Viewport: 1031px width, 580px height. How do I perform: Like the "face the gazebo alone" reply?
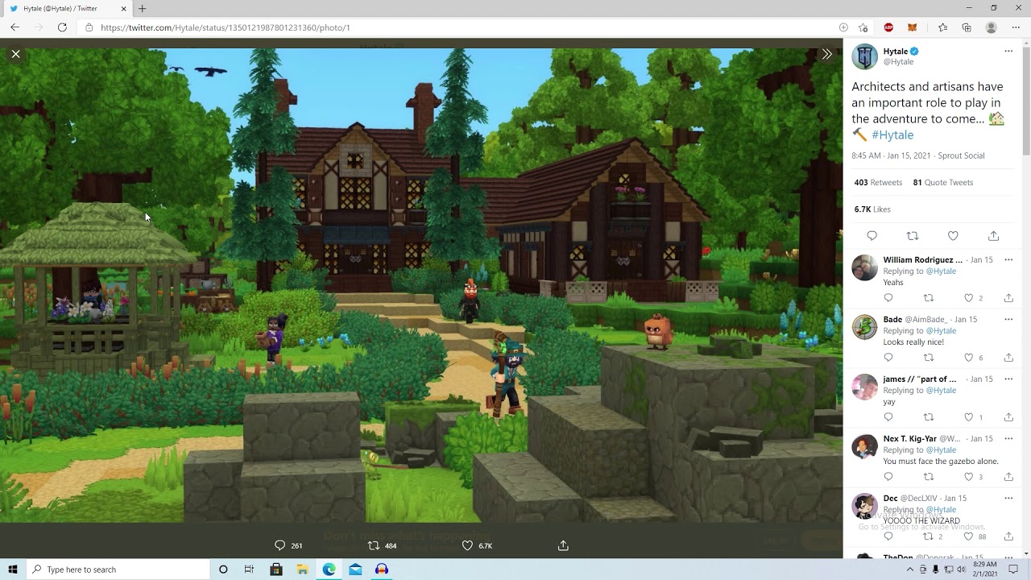click(969, 477)
